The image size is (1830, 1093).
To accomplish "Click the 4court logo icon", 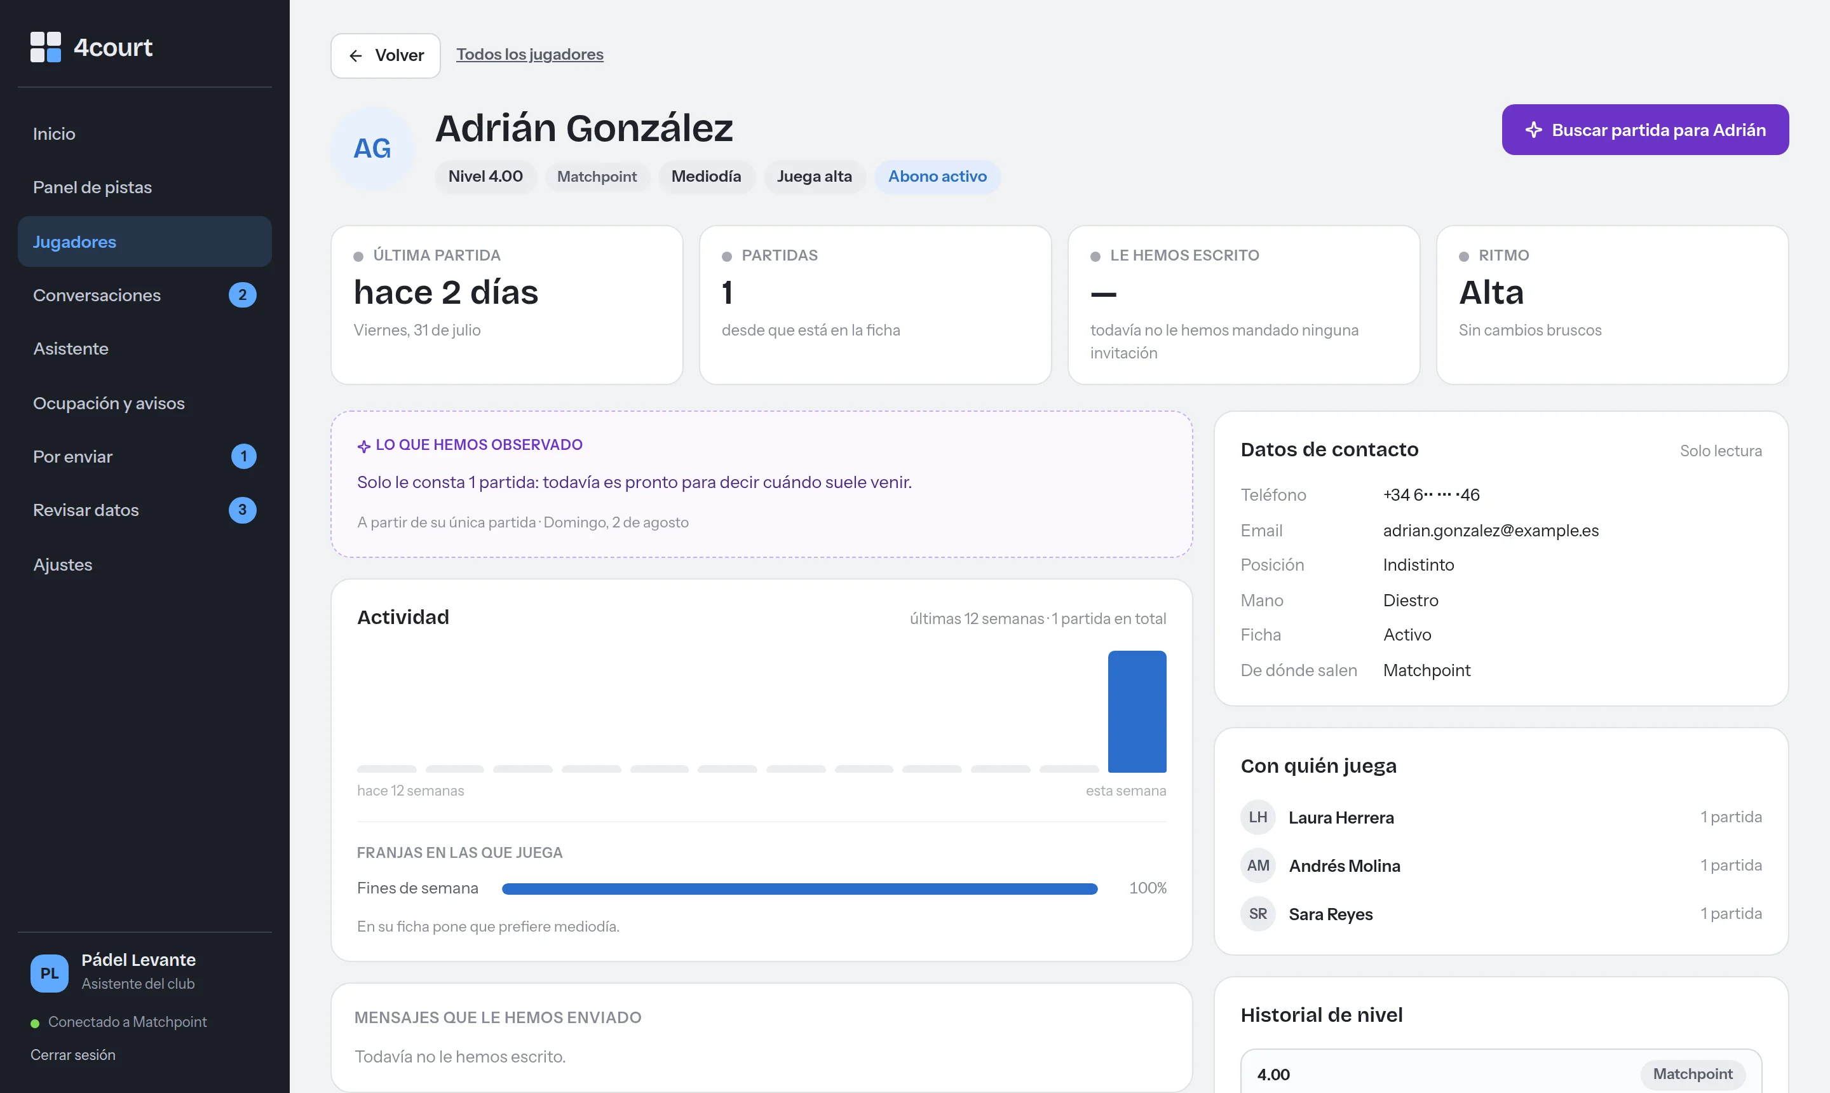I will 46,47.
